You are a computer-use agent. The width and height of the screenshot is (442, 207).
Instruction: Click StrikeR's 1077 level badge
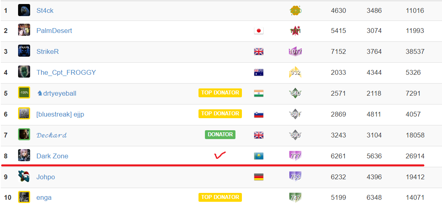(295, 51)
